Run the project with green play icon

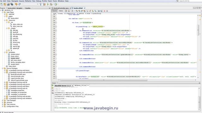(48, 4)
